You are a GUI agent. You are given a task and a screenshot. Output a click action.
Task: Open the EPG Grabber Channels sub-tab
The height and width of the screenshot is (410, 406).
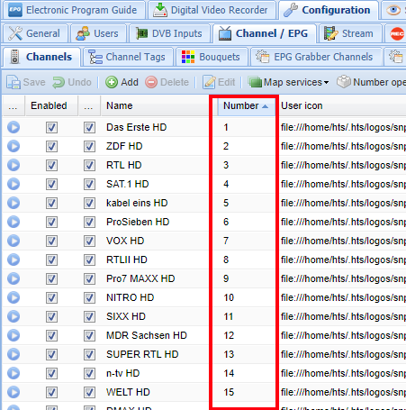[x=315, y=57]
